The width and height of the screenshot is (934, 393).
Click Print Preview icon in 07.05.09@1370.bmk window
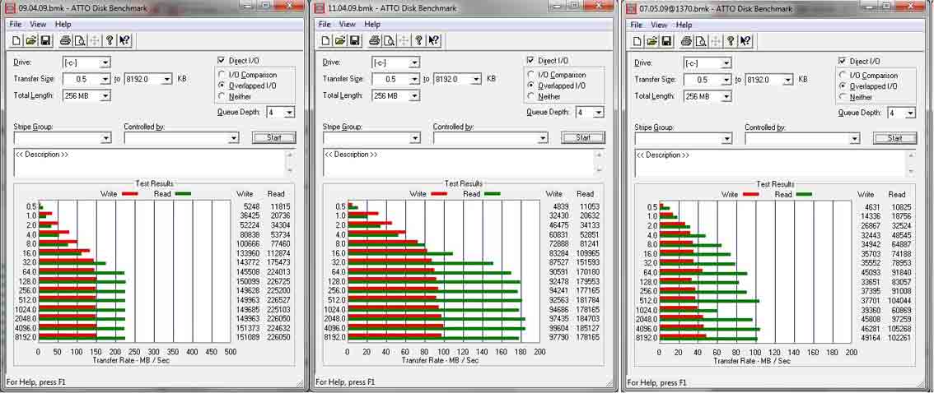pos(700,41)
